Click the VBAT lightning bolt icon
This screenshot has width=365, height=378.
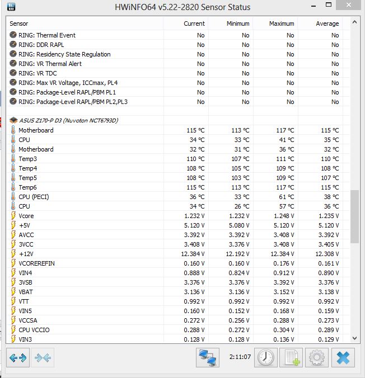point(13,292)
